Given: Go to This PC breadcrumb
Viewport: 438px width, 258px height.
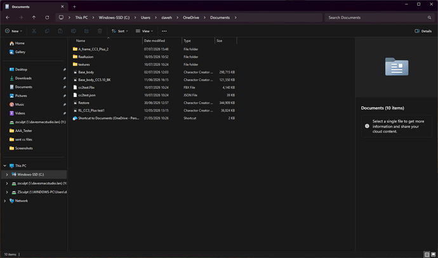Looking at the screenshot, I should pyautogui.click(x=81, y=18).
